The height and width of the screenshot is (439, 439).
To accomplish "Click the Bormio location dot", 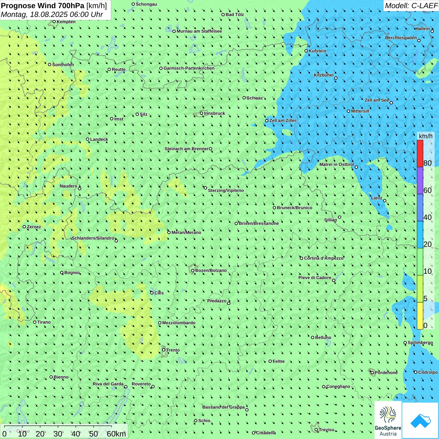I will 62,272.
